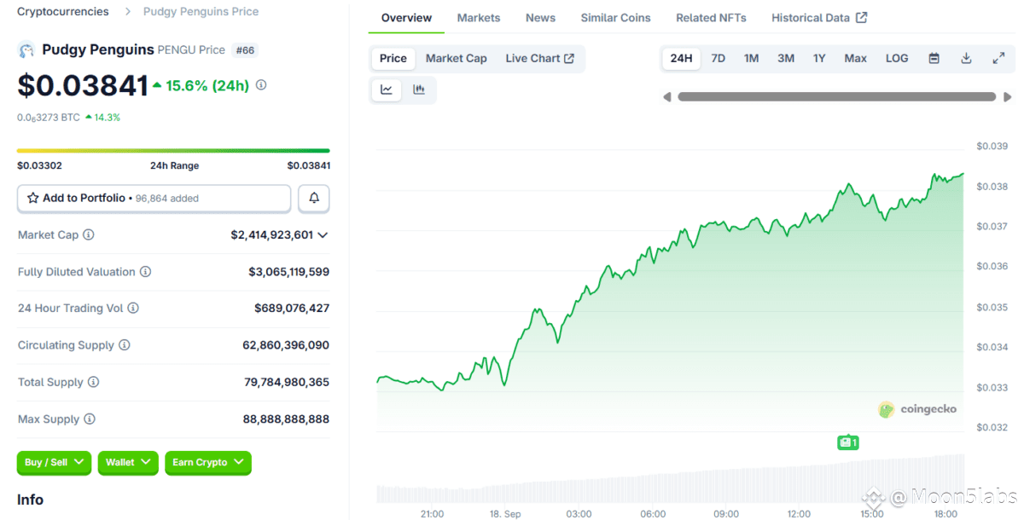Viewport: 1024px width, 520px height.
Task: Click the CoinGecko logo on chart
Action: (917, 409)
